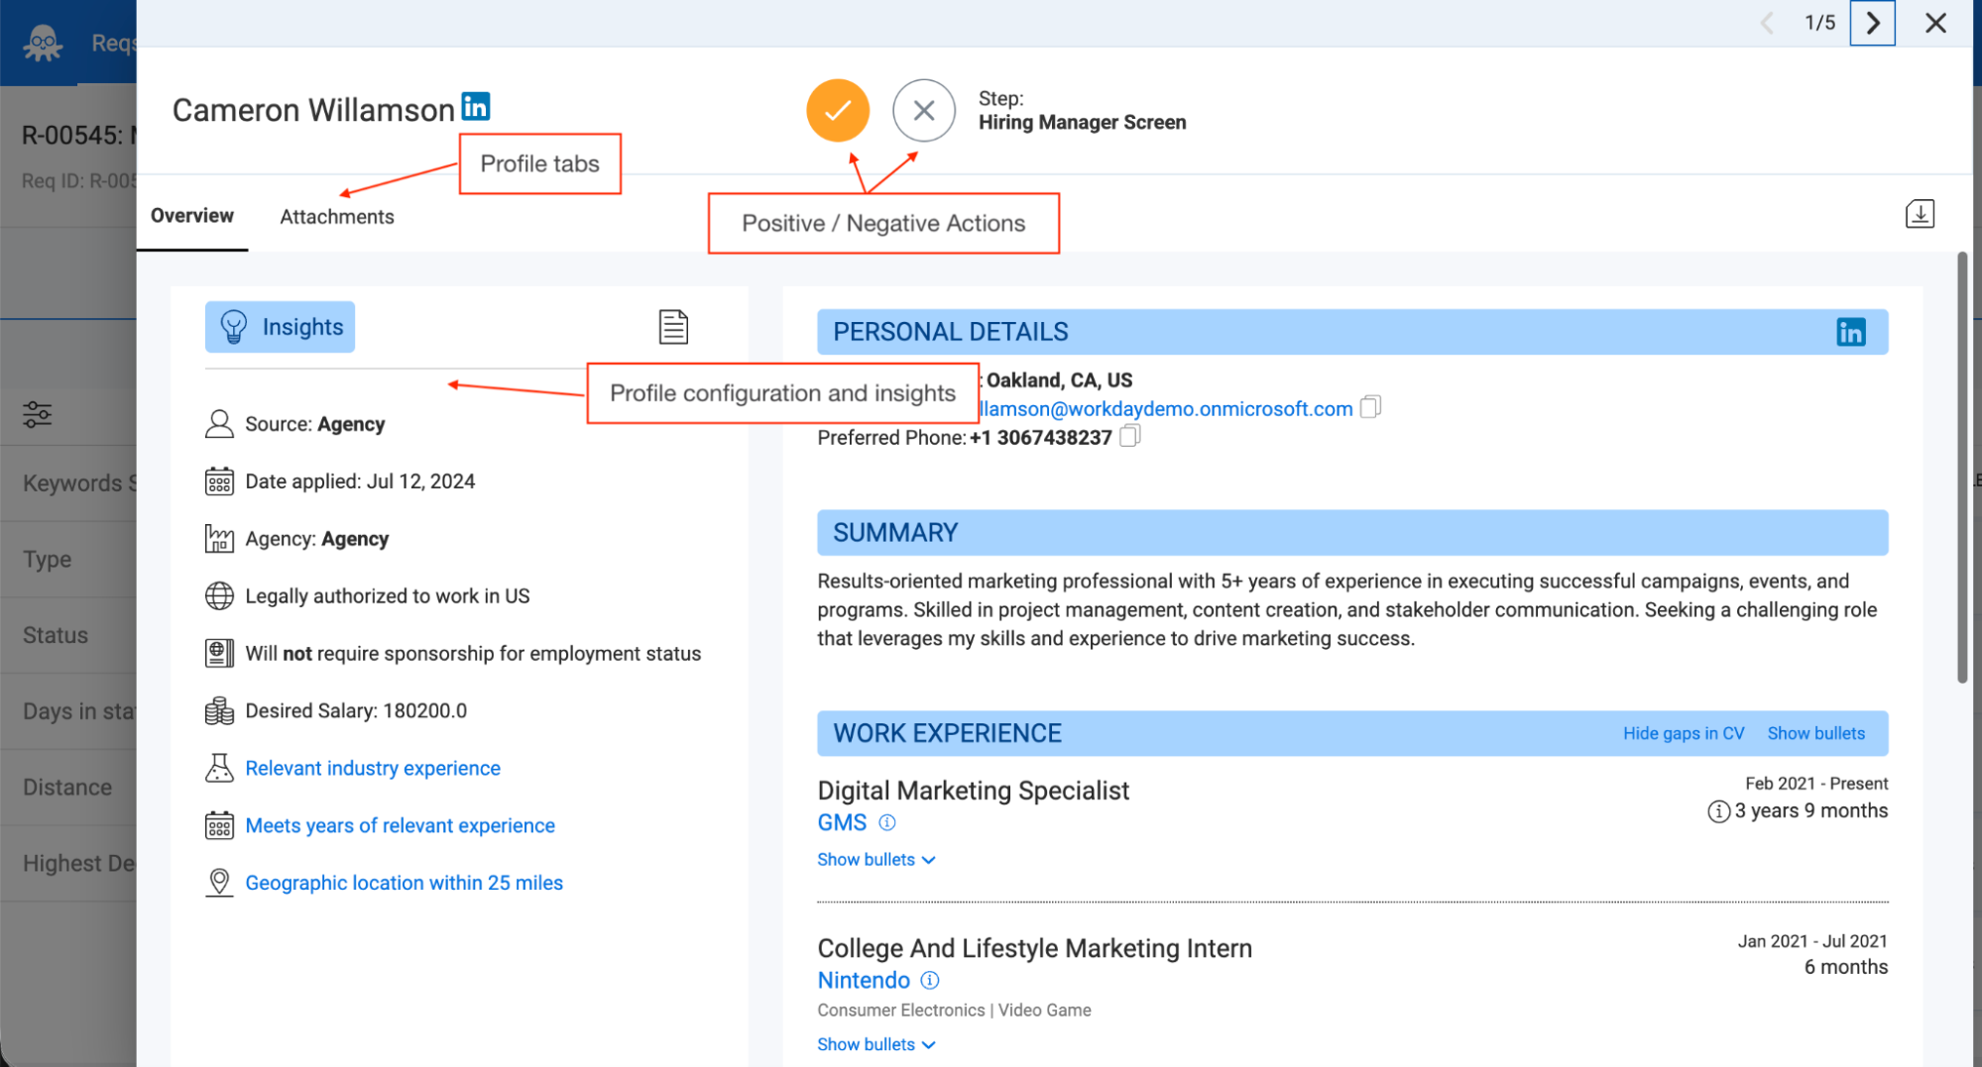This screenshot has height=1067, width=1982.
Task: Open the Nintendo company link
Action: (864, 980)
